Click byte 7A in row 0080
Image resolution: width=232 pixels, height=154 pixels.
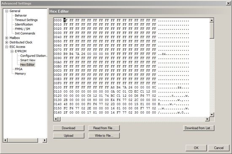coord(77,54)
